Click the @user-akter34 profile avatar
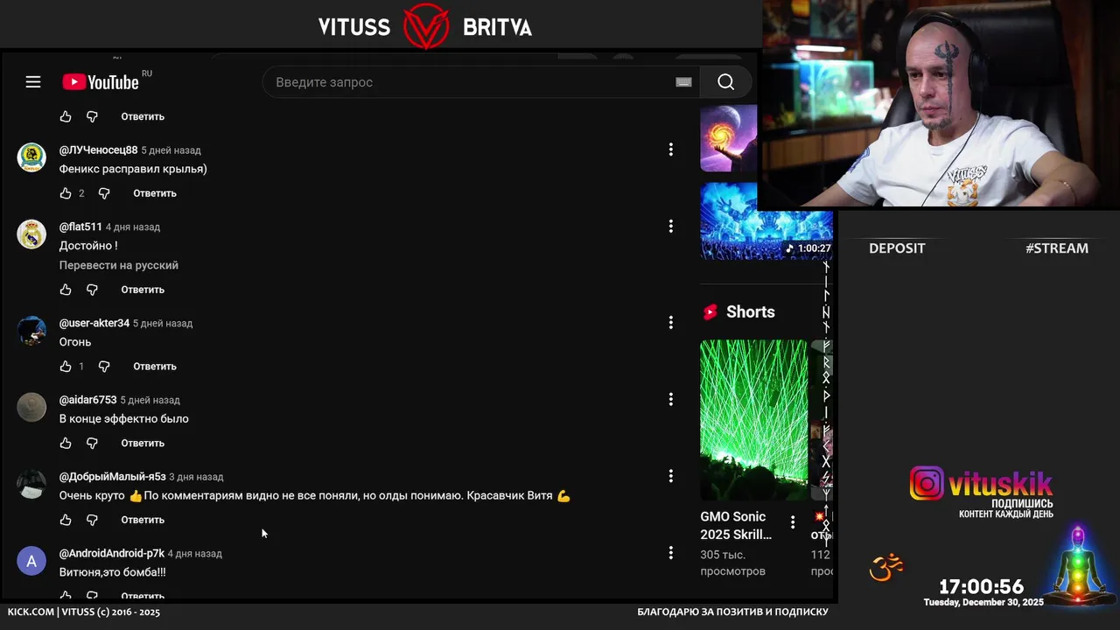Viewport: 1120px width, 630px height. pyautogui.click(x=31, y=331)
